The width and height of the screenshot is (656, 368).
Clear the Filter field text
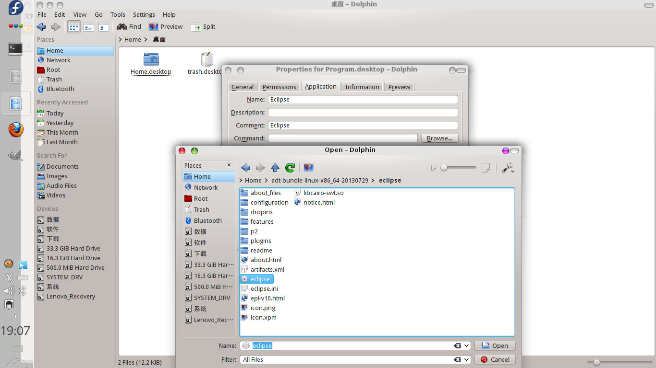pyautogui.click(x=457, y=359)
